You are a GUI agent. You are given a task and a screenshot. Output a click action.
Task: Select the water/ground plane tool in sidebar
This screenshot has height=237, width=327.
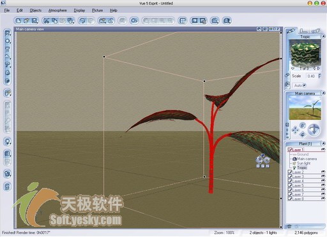click(x=8, y=33)
